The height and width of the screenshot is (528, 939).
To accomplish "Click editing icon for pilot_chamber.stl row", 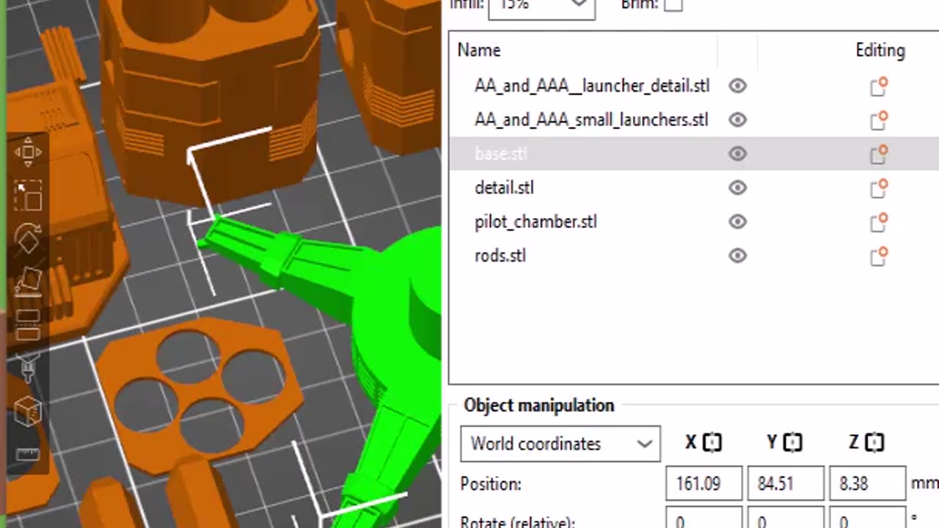I will point(878,221).
